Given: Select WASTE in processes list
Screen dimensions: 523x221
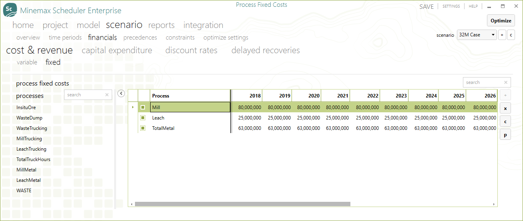Looking at the screenshot, I should click(24, 191).
